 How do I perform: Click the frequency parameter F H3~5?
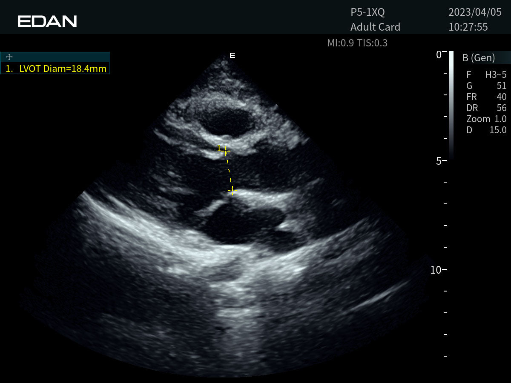point(486,75)
